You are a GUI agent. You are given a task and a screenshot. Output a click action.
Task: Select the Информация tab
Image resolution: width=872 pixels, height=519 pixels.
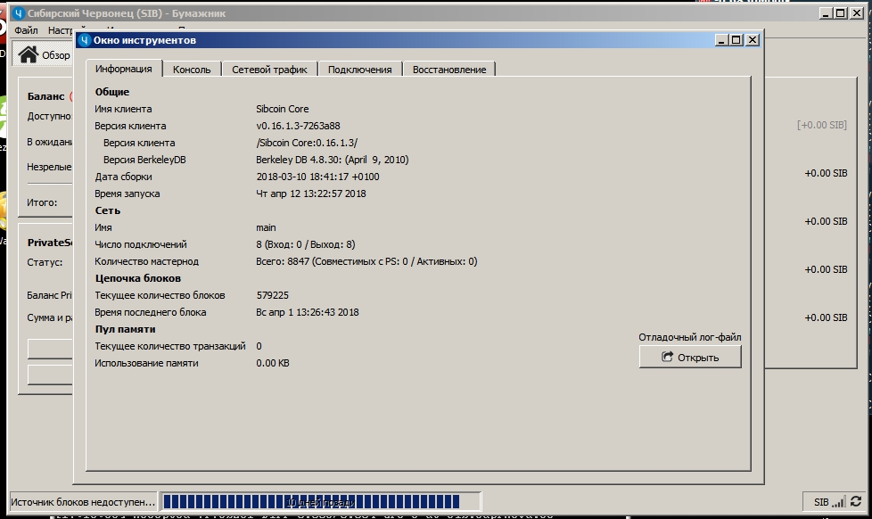point(123,69)
